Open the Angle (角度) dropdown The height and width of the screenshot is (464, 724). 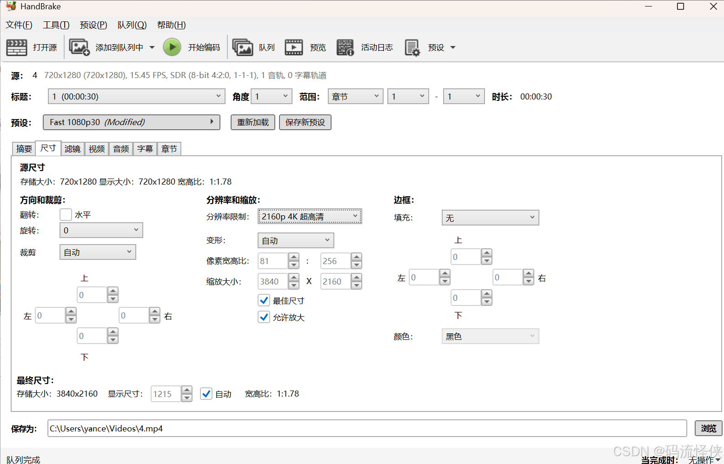click(272, 96)
